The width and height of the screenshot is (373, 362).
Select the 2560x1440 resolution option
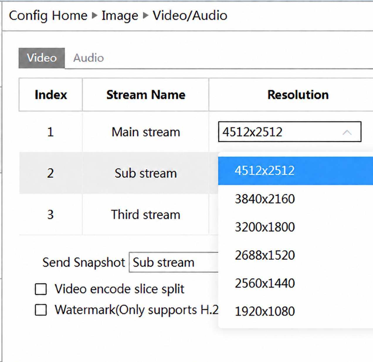click(x=296, y=283)
